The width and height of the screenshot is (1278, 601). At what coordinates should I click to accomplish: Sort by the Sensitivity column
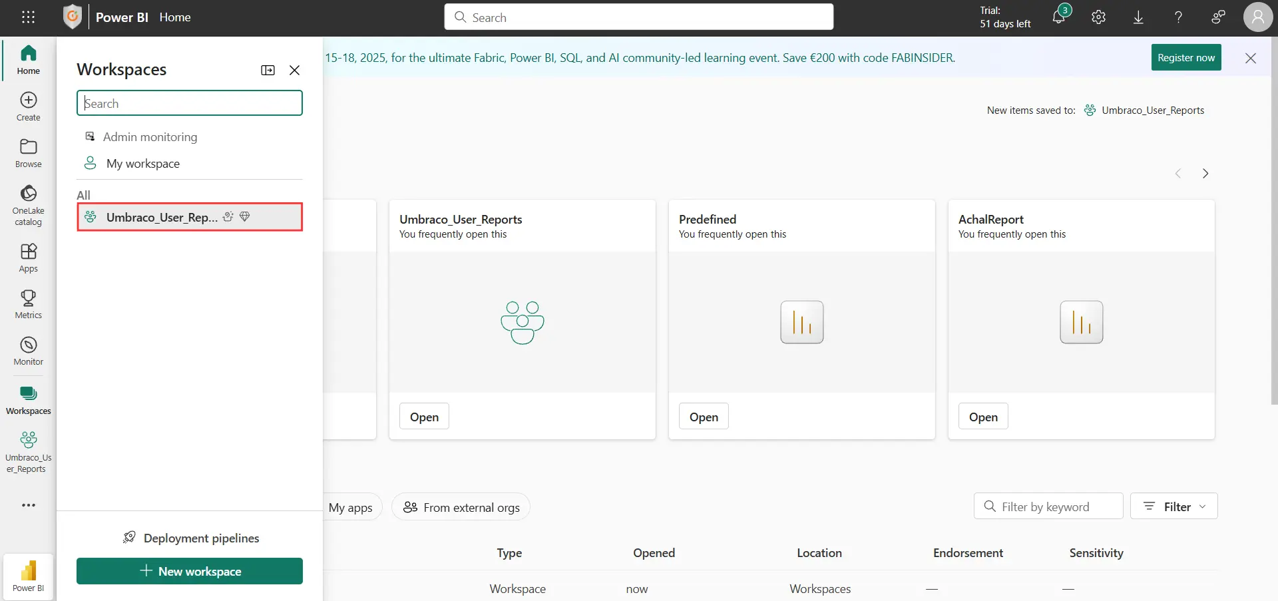coord(1096,553)
